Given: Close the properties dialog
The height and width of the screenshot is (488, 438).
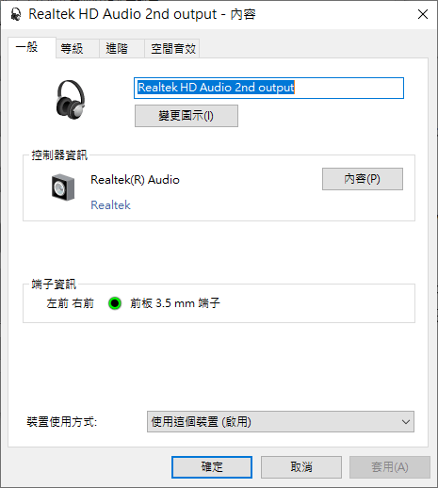Looking at the screenshot, I should 423,14.
